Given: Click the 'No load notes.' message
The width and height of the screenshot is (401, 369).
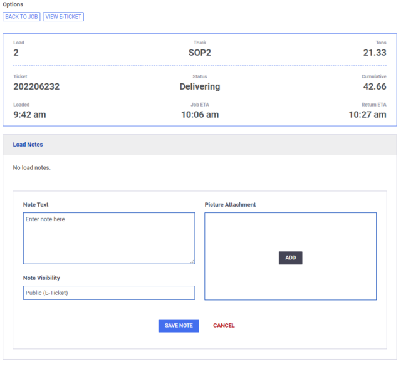Looking at the screenshot, I should (x=32, y=168).
